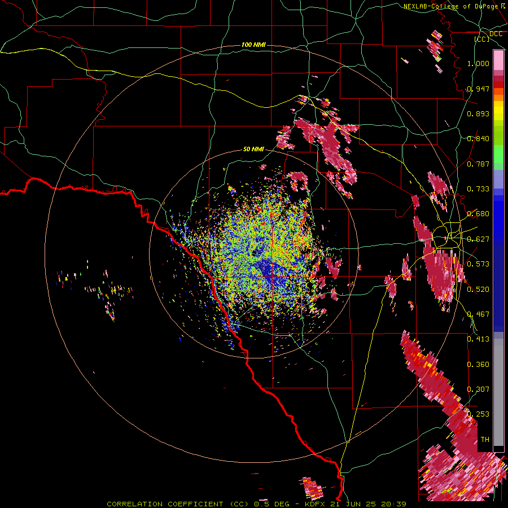This screenshot has height=508, width=508.
Task: Click the [CC] units label
Action: pos(482,39)
